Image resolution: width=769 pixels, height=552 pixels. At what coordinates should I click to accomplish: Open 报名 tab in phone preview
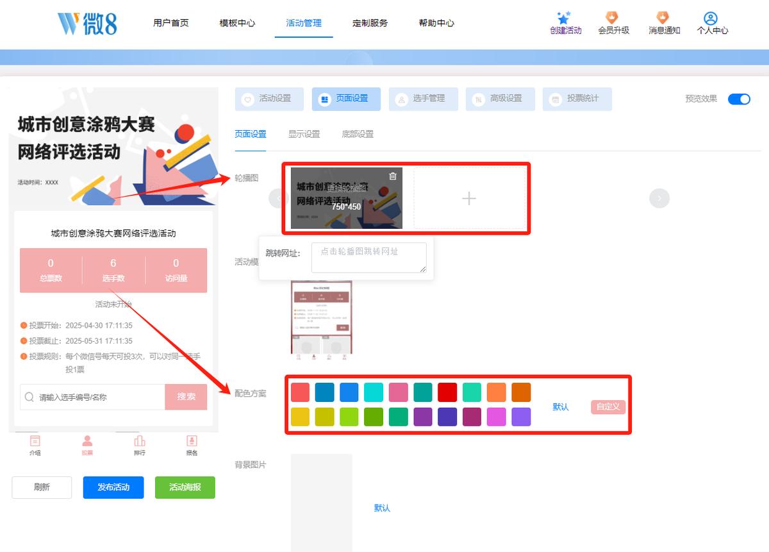[192, 446]
